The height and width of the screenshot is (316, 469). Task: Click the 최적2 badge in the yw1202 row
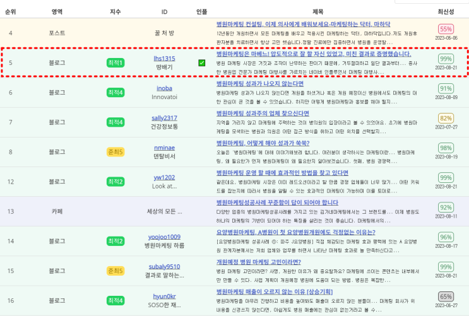(x=116, y=182)
